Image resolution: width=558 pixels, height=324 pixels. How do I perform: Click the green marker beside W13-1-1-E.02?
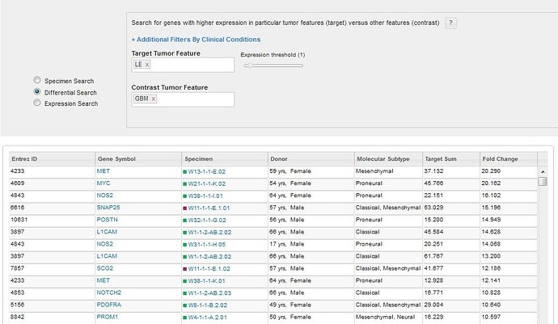click(184, 172)
